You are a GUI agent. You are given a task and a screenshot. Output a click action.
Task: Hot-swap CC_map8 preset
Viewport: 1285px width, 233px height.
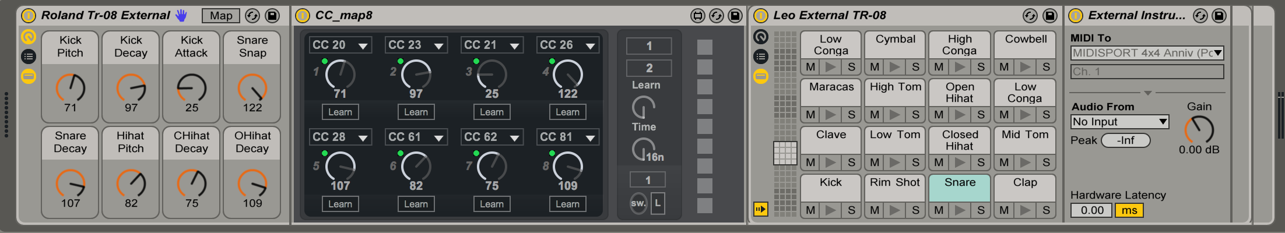click(x=717, y=16)
